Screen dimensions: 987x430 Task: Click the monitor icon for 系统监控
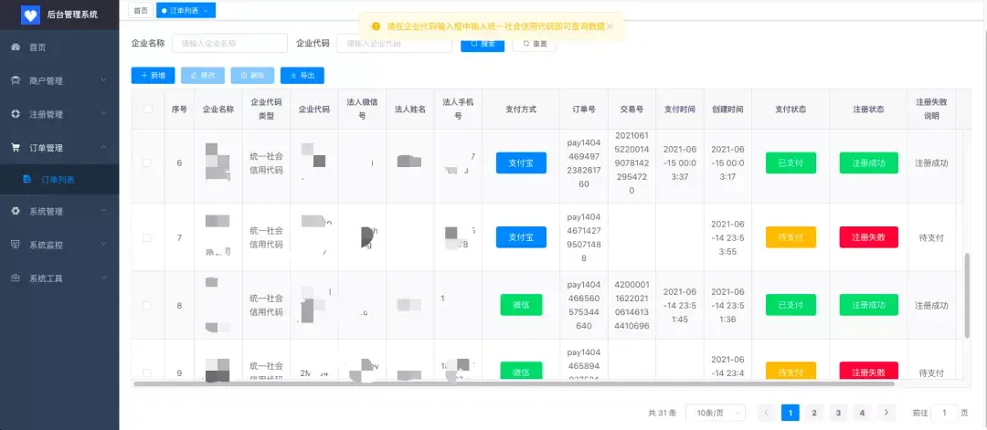(16, 245)
